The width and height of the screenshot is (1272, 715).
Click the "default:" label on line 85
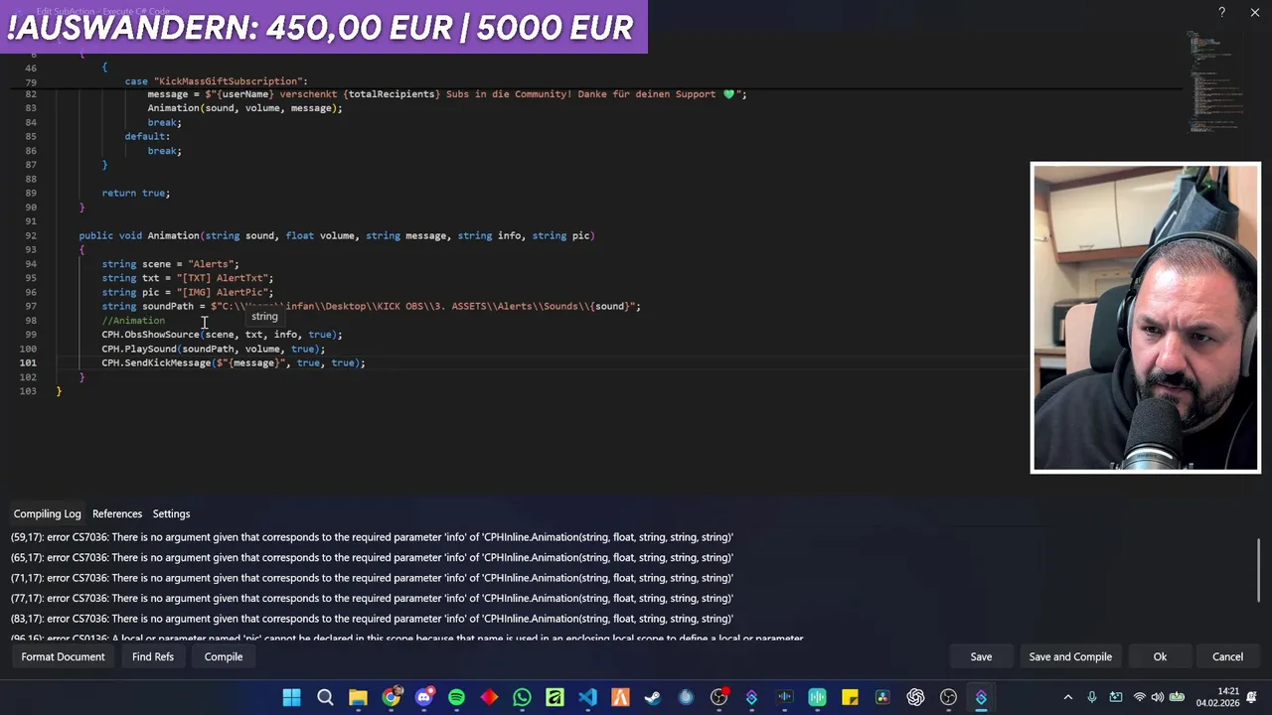tap(147, 136)
